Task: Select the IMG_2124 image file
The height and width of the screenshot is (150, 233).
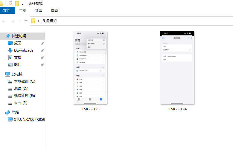Action: (177, 68)
